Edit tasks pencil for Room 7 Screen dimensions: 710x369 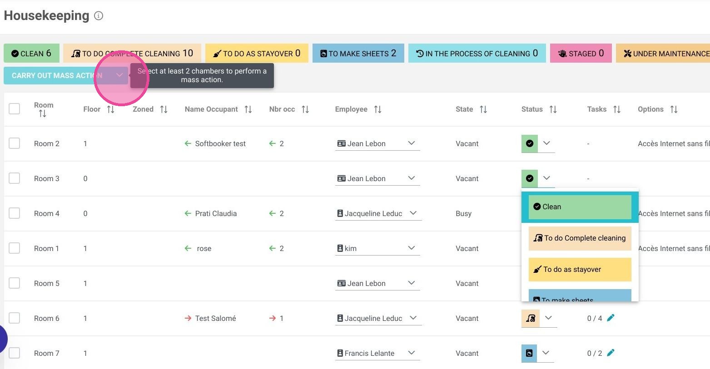click(611, 353)
